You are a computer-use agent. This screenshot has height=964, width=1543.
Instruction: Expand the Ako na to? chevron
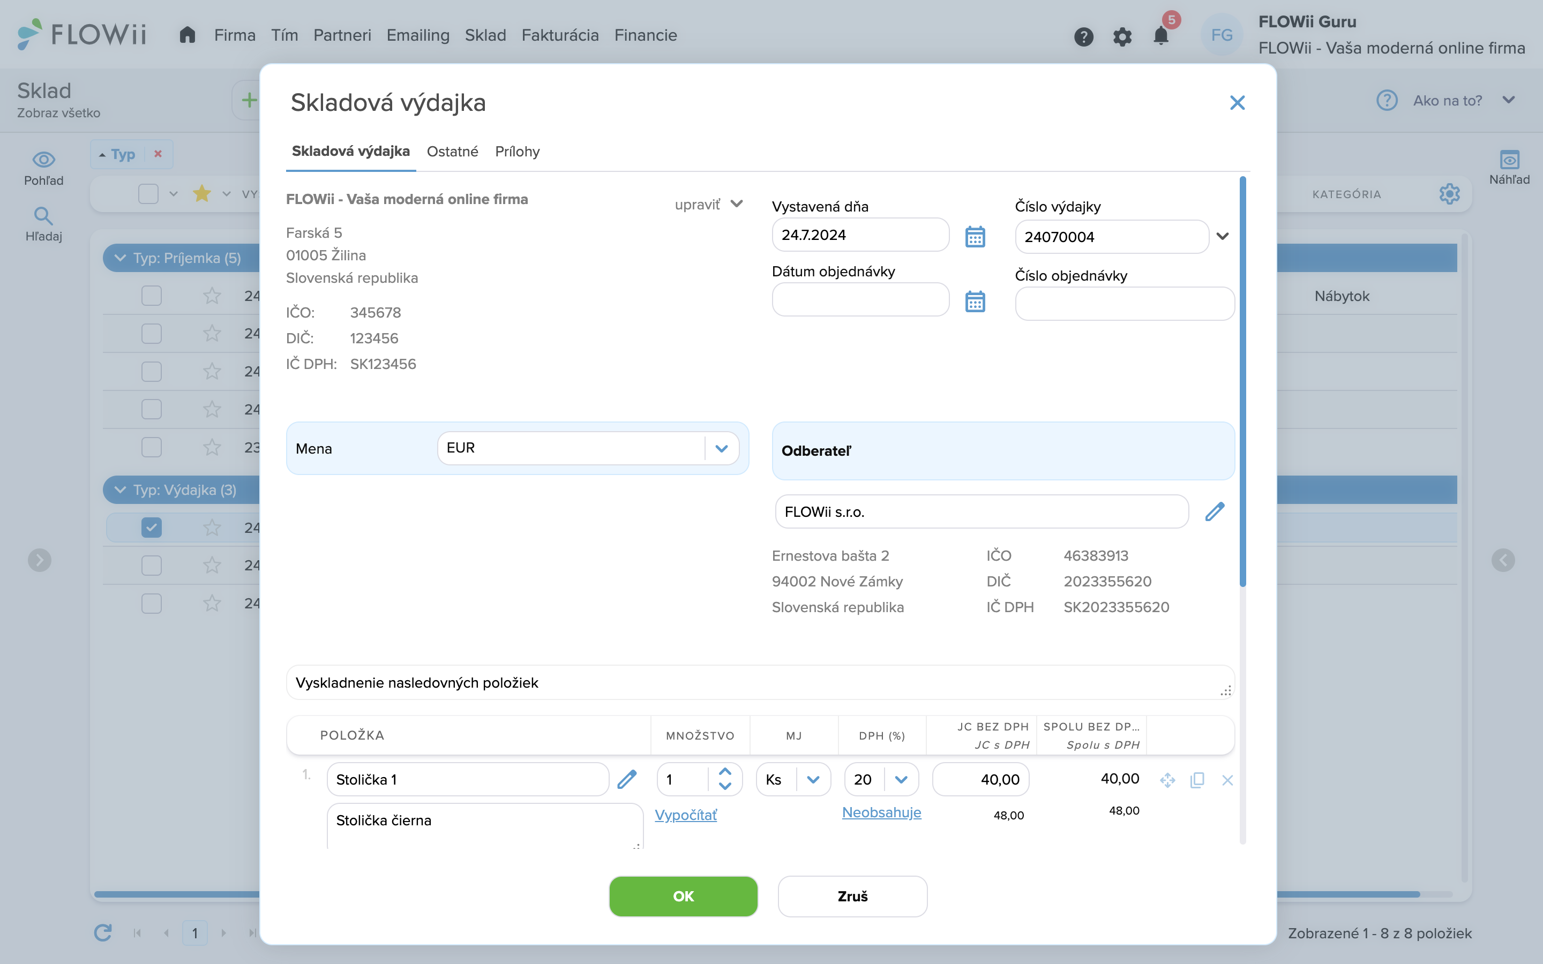coord(1509,100)
